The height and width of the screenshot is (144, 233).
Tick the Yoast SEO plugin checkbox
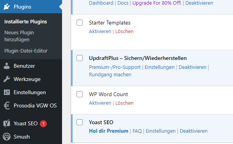point(80,122)
